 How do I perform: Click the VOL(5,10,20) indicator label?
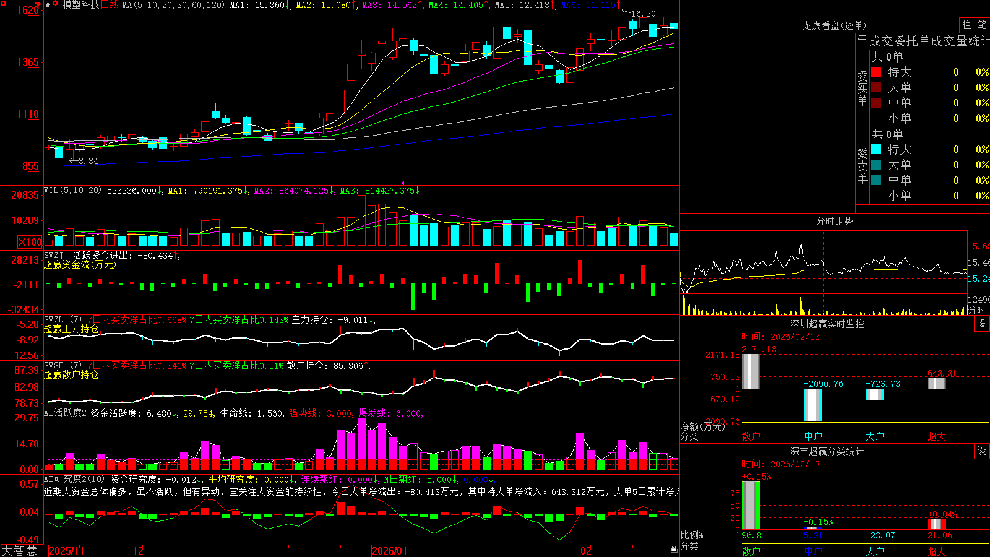click(x=72, y=191)
